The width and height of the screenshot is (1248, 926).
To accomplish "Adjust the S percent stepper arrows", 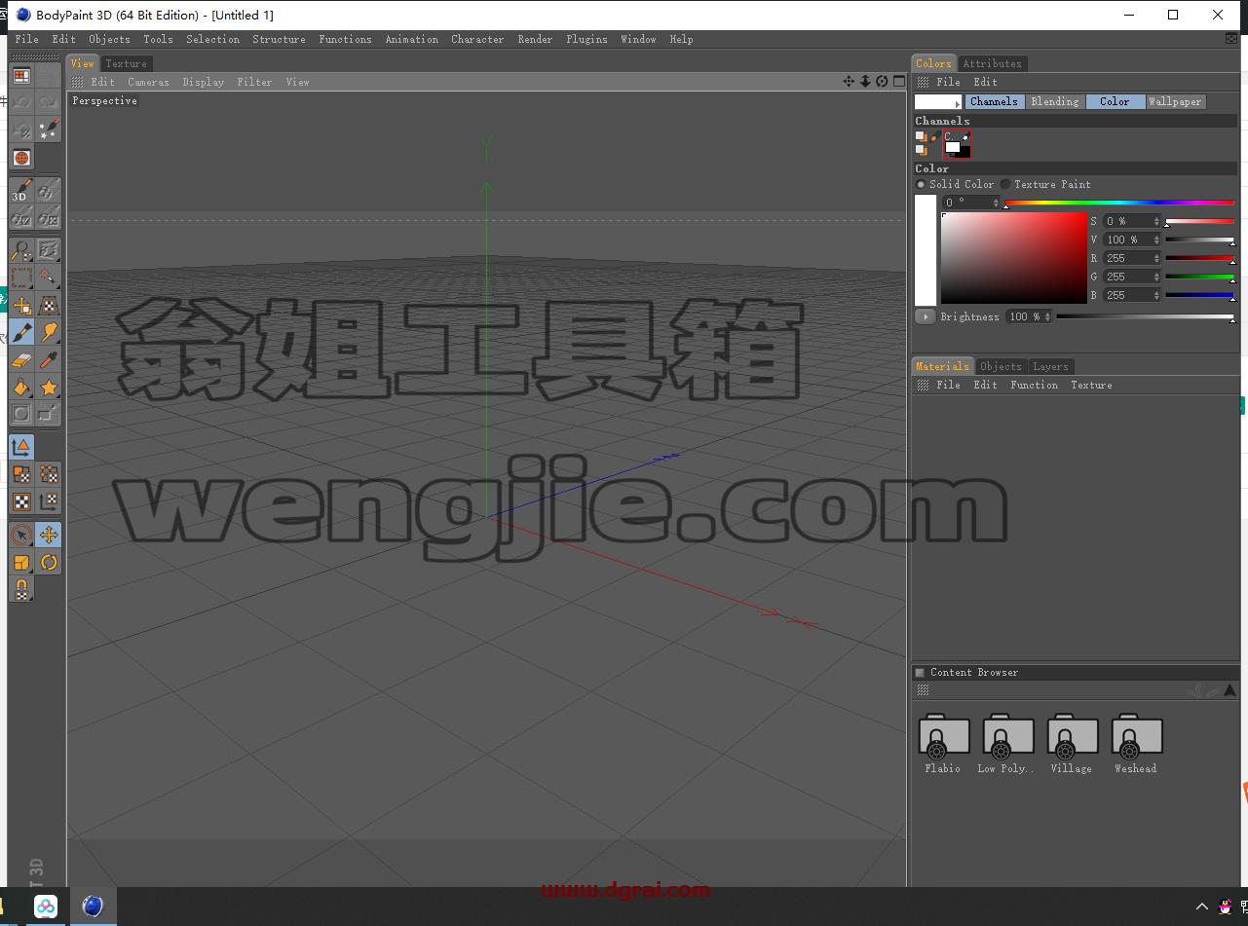I will [1156, 221].
